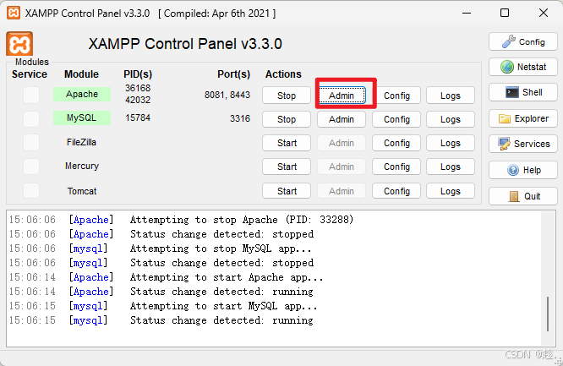
Task: Start the Mercury module
Action: (287, 167)
